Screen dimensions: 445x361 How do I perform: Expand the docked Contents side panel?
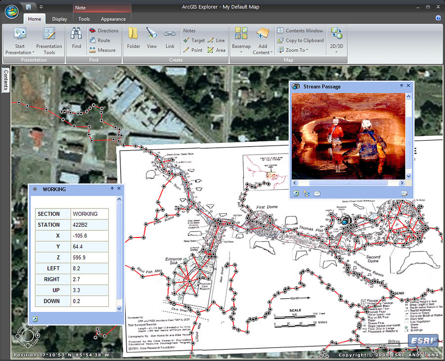[5, 80]
